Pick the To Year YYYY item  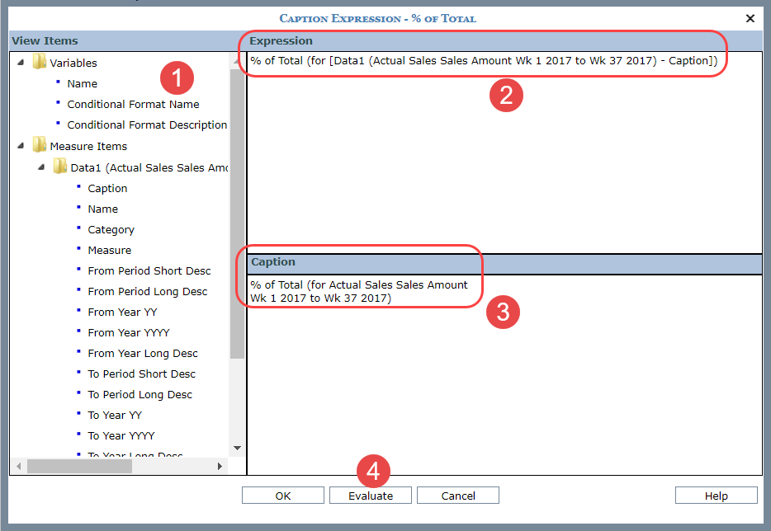(121, 435)
